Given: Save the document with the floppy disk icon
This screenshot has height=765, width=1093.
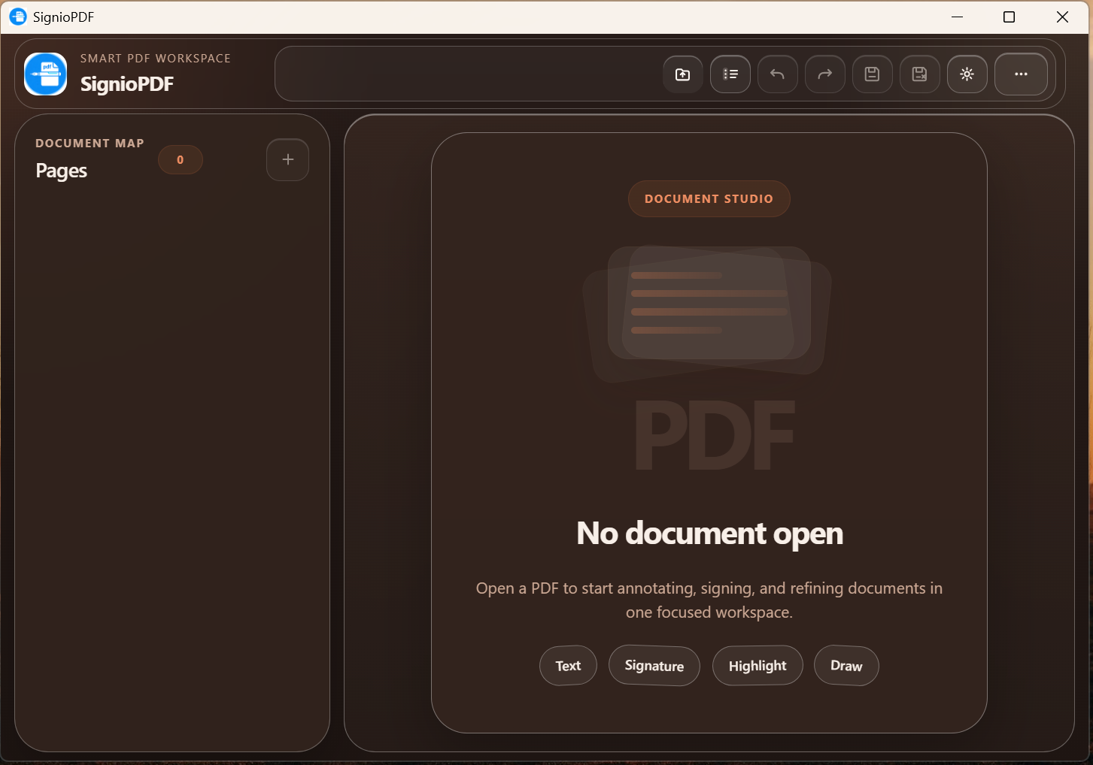Looking at the screenshot, I should click(871, 74).
